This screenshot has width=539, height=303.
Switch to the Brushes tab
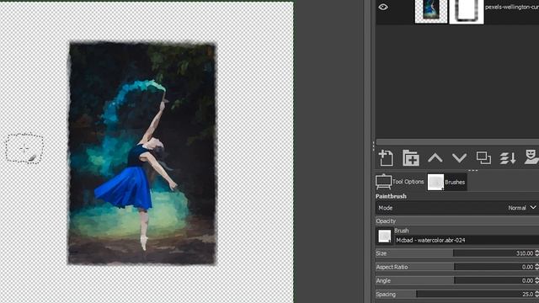[x=446, y=182]
